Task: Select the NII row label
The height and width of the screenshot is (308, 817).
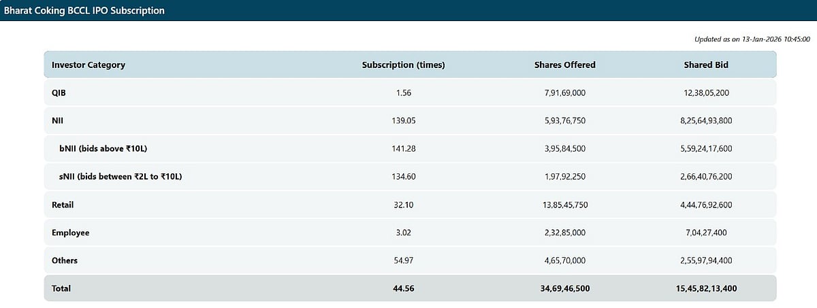Action: pos(58,120)
